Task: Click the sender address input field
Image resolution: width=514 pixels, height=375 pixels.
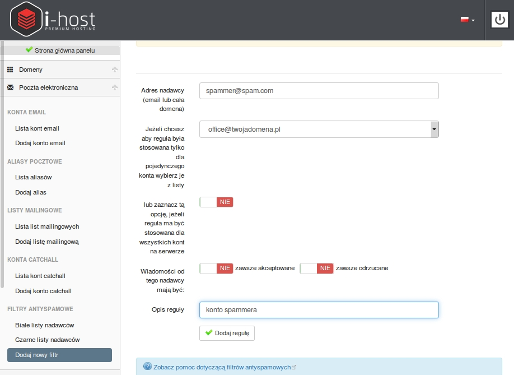Action: [x=319, y=91]
